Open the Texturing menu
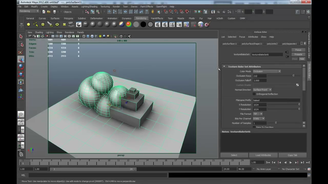The width and height of the screenshot is (328, 184). (x=105, y=7)
